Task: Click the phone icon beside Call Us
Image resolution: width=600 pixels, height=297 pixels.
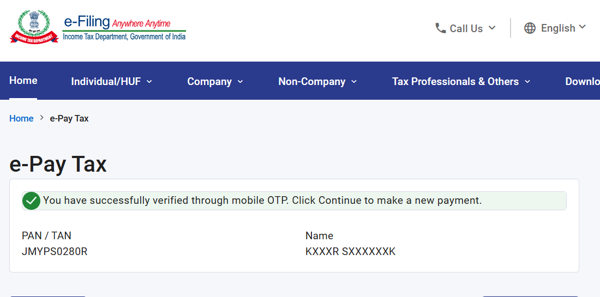Action: [x=440, y=28]
